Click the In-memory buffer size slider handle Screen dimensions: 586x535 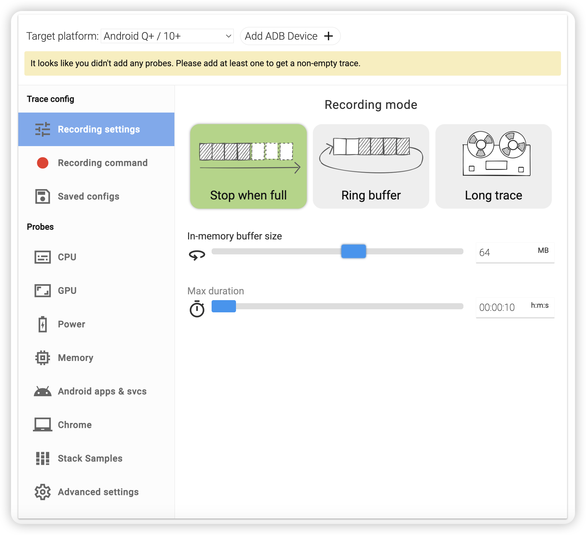[353, 251]
